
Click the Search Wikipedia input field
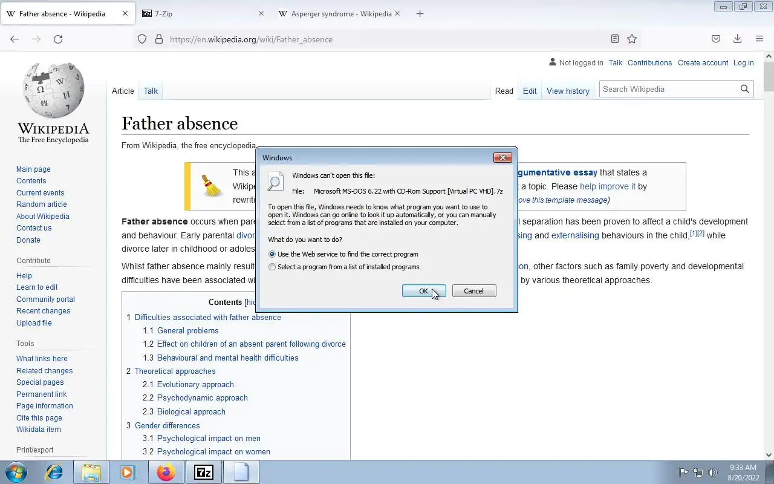(x=669, y=89)
